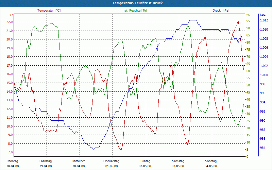The image size is (272, 170).
Task: Click the blue "hPa" axis unit label
Action: click(263, 15)
